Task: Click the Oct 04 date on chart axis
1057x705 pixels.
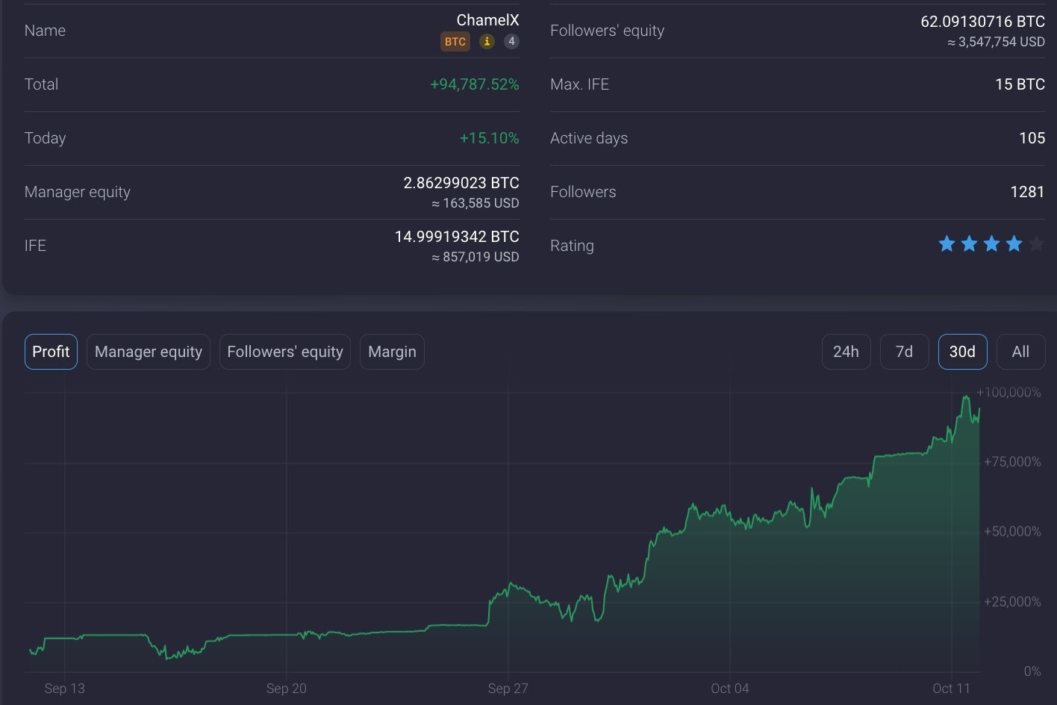Action: 729,688
